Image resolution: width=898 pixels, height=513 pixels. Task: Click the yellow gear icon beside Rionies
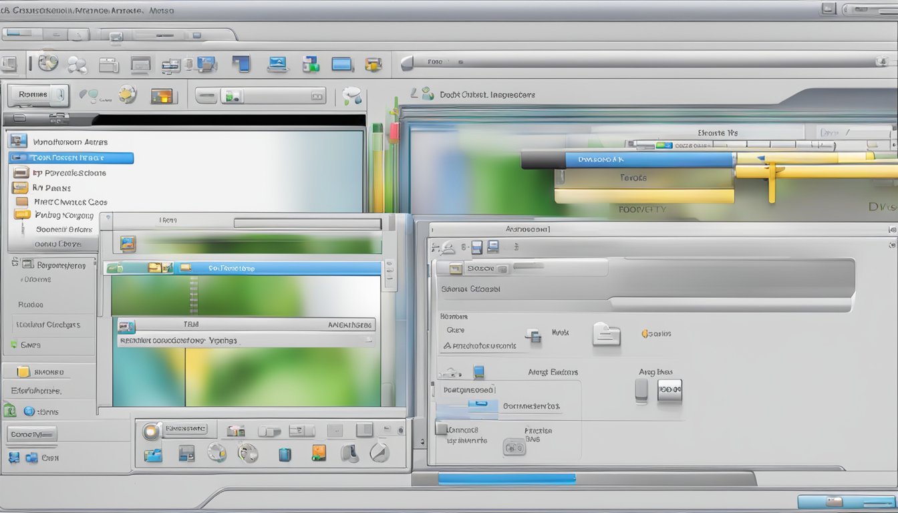(127, 94)
